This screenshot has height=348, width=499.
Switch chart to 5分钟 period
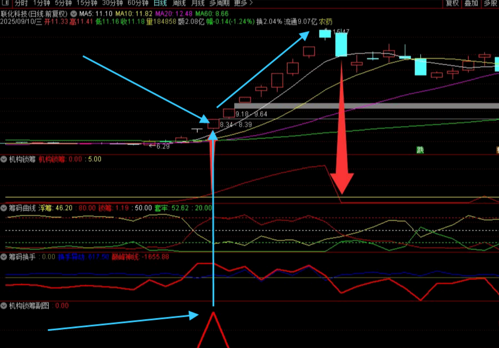pos(63,4)
